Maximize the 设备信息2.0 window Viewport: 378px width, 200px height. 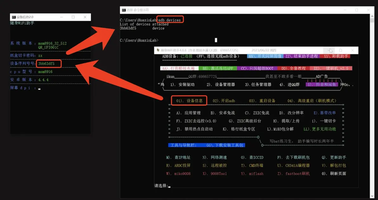point(73,17)
